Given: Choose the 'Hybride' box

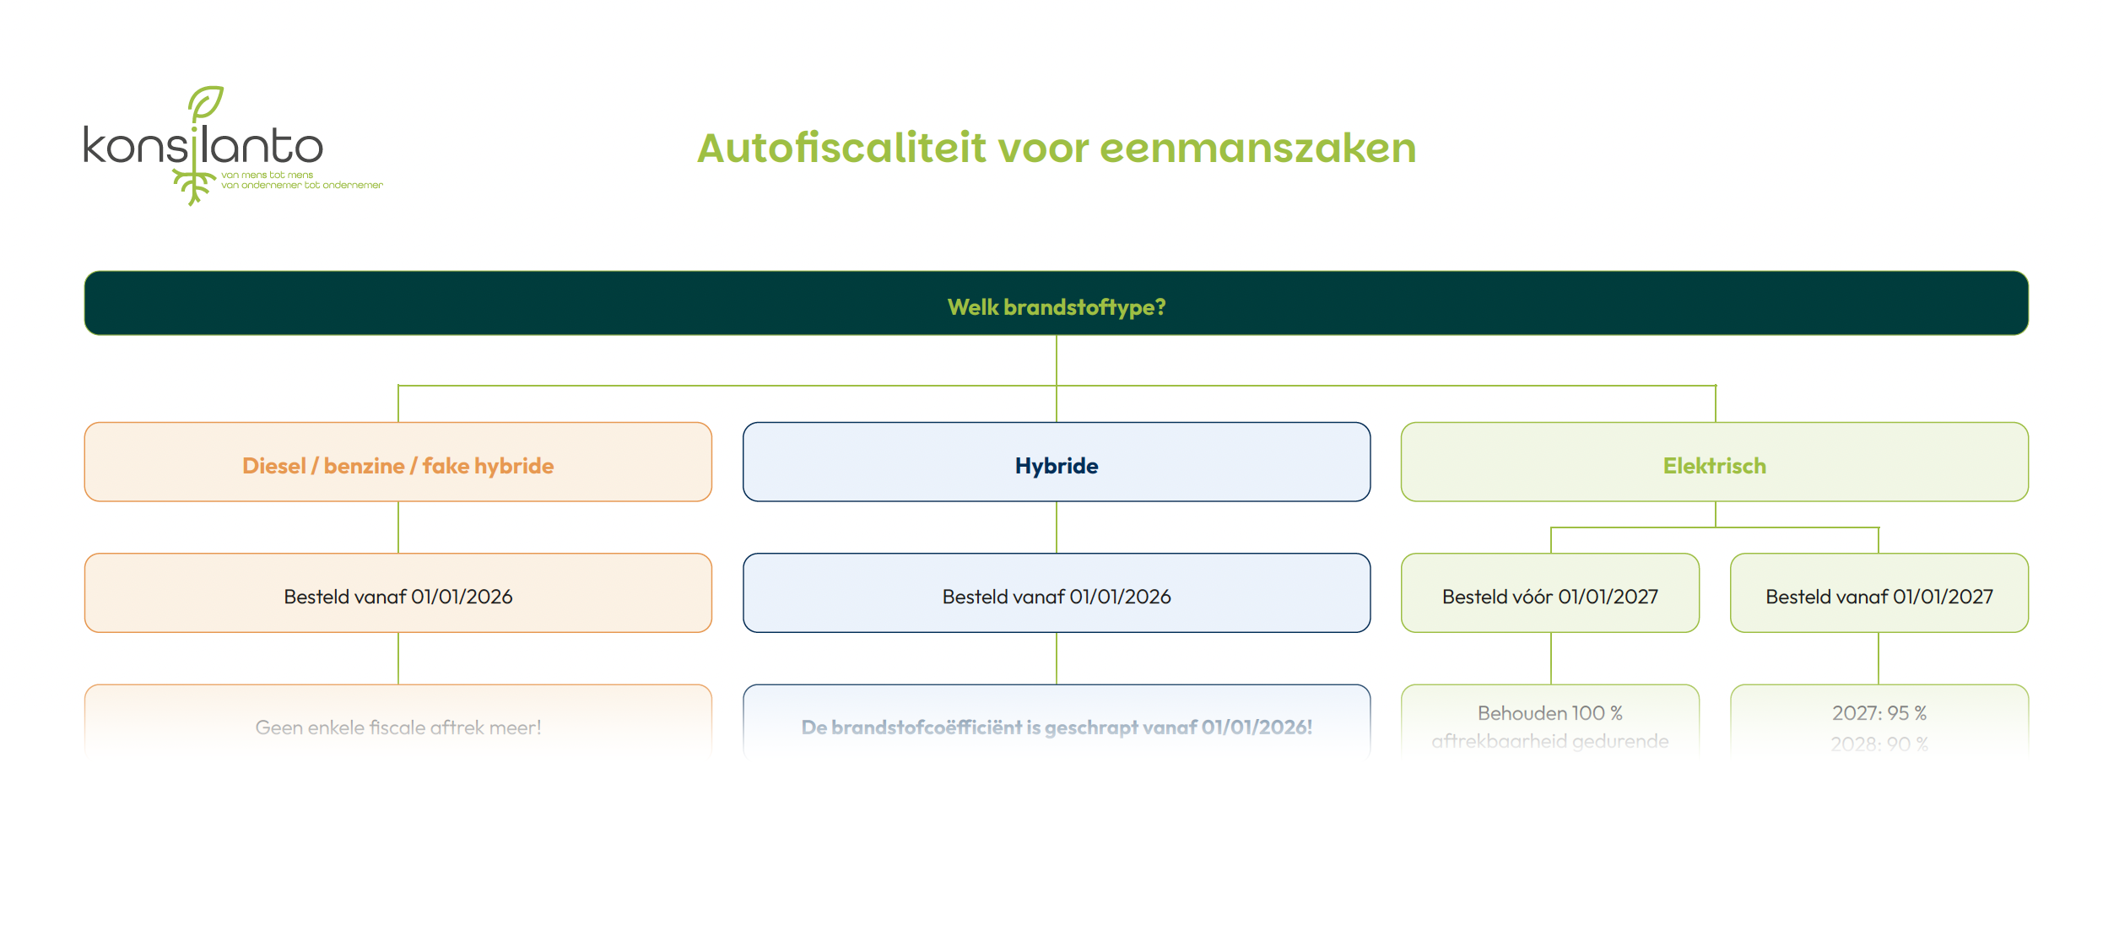Looking at the screenshot, I should pos(1057,462).
